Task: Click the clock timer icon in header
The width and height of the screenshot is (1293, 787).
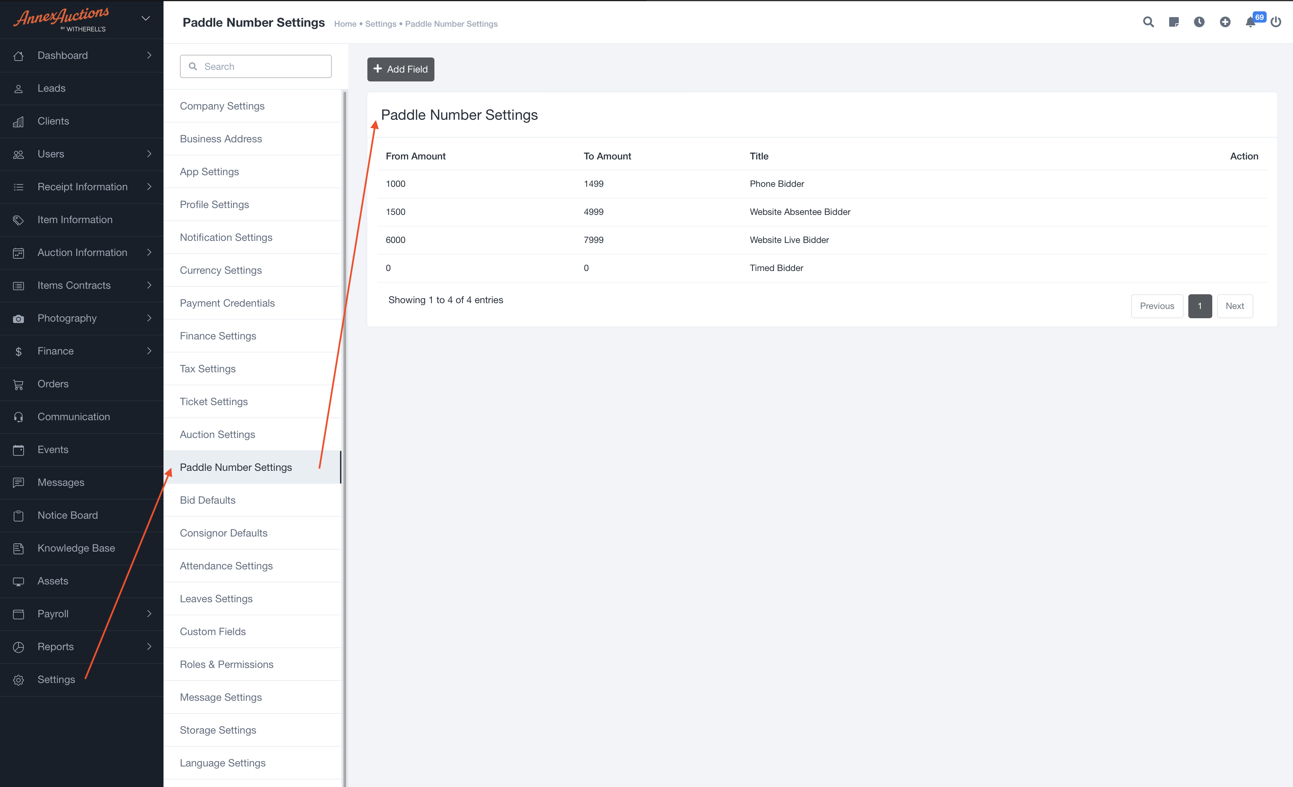Action: point(1199,22)
